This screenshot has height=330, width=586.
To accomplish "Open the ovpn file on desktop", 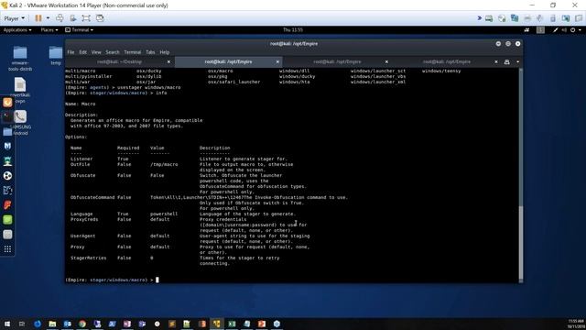I will coord(20,90).
